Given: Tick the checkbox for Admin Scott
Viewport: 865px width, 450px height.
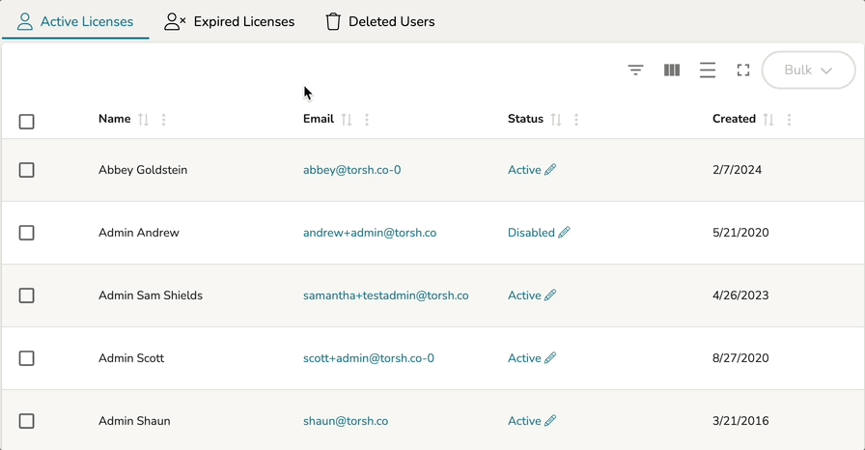Looking at the screenshot, I should [x=27, y=358].
